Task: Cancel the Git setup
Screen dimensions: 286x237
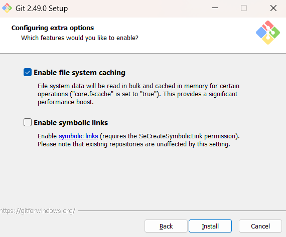Action: point(260,226)
